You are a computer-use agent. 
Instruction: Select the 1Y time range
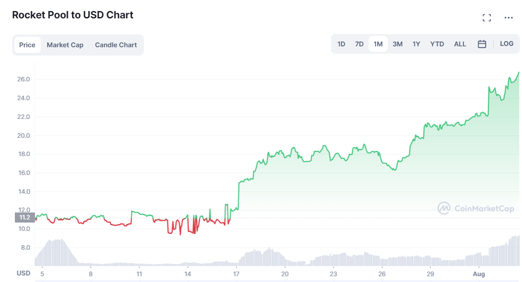pos(417,44)
